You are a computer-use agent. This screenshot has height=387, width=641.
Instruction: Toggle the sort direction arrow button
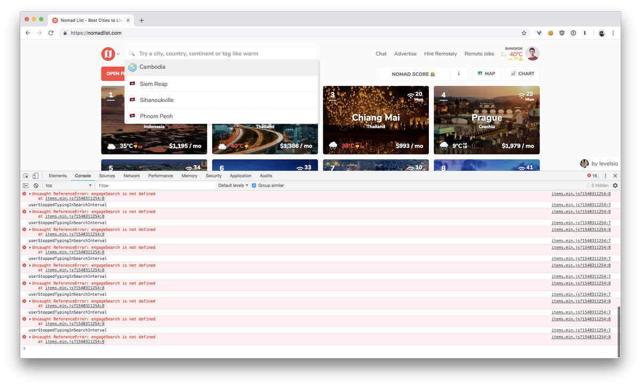pyautogui.click(x=458, y=74)
